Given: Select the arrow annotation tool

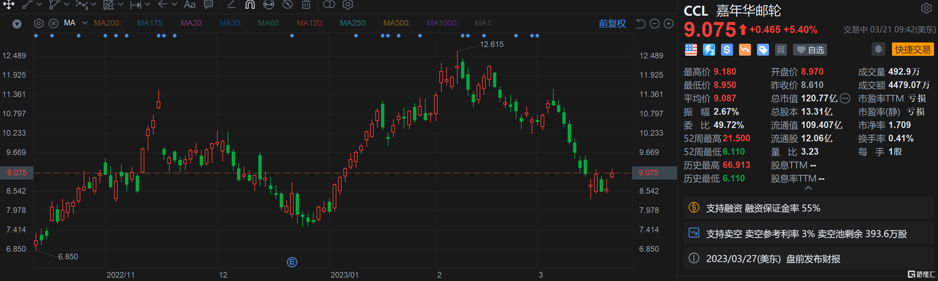Looking at the screenshot, I should (x=163, y=4).
